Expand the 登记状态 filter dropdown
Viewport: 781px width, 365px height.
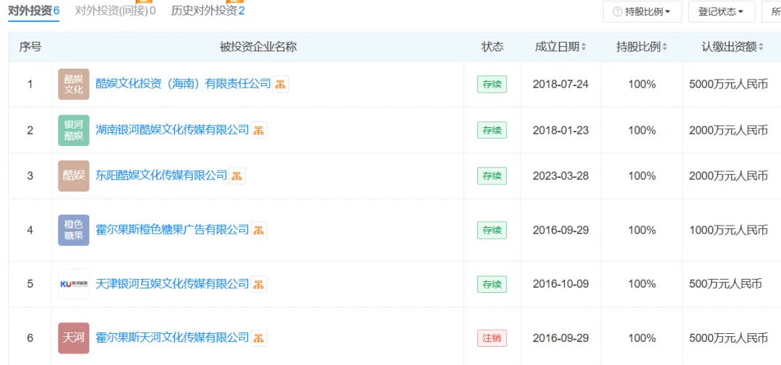tap(720, 12)
